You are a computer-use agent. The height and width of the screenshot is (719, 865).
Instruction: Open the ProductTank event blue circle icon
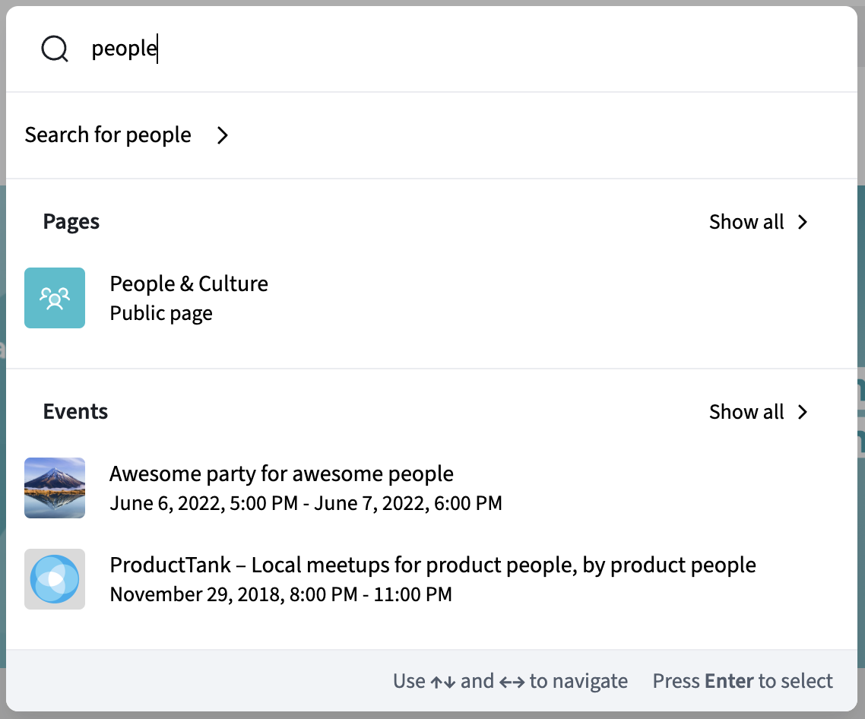pyautogui.click(x=55, y=579)
